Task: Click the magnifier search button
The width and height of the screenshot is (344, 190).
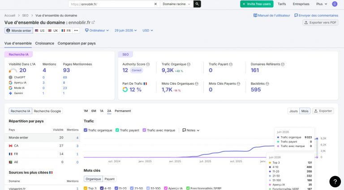Action: tap(197, 4)
